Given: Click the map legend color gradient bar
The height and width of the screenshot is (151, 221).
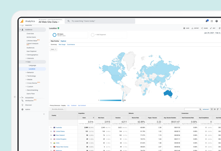Looking at the screenshot, I should pos(110,100).
